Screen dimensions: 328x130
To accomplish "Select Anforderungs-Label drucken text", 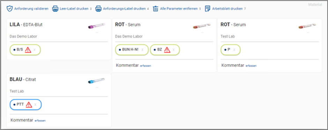I will (x=124, y=9).
